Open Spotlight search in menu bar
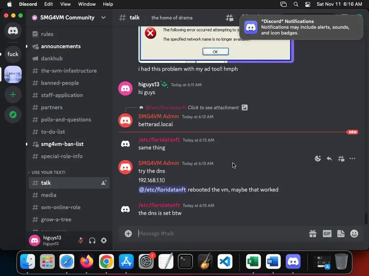 coord(296,4)
